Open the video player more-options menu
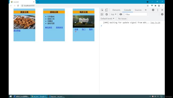The height and width of the screenshot is (98, 173). tap(92, 22)
